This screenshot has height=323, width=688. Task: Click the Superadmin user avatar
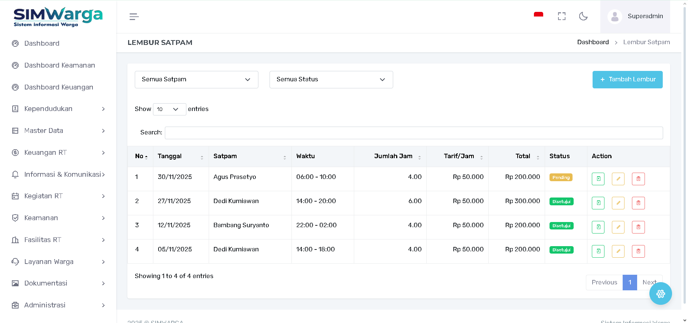click(x=614, y=16)
